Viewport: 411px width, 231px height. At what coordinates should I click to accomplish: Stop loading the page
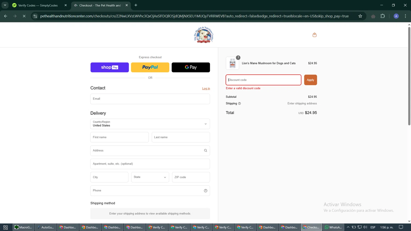pos(24,16)
